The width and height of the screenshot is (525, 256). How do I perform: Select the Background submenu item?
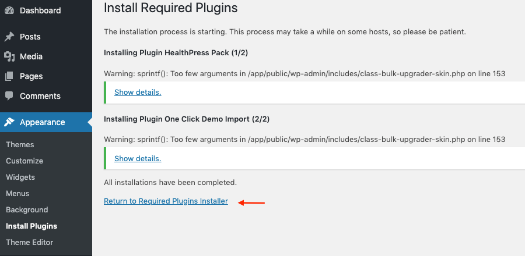[x=27, y=209]
